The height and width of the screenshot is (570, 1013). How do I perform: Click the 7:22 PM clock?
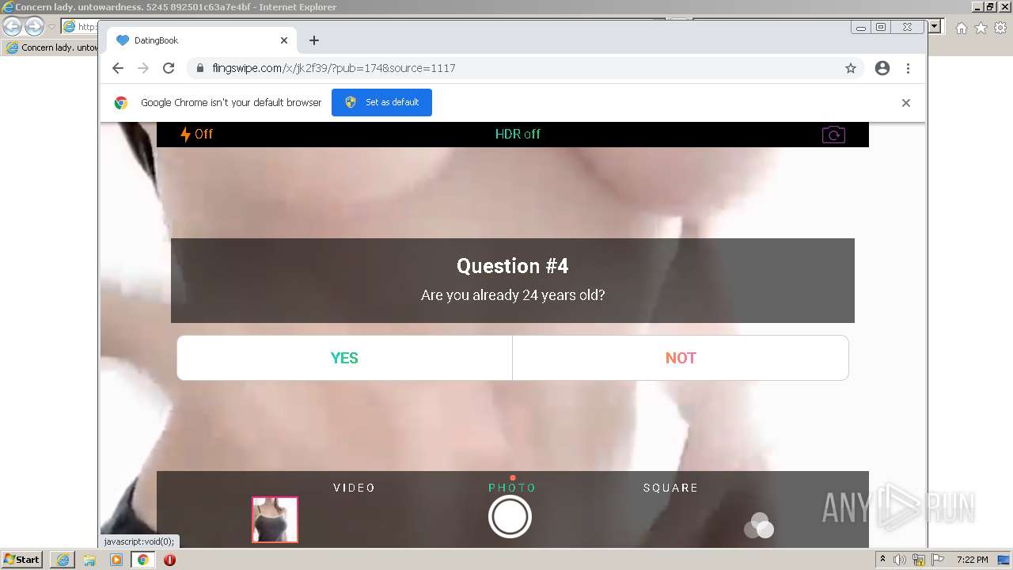[x=972, y=560]
